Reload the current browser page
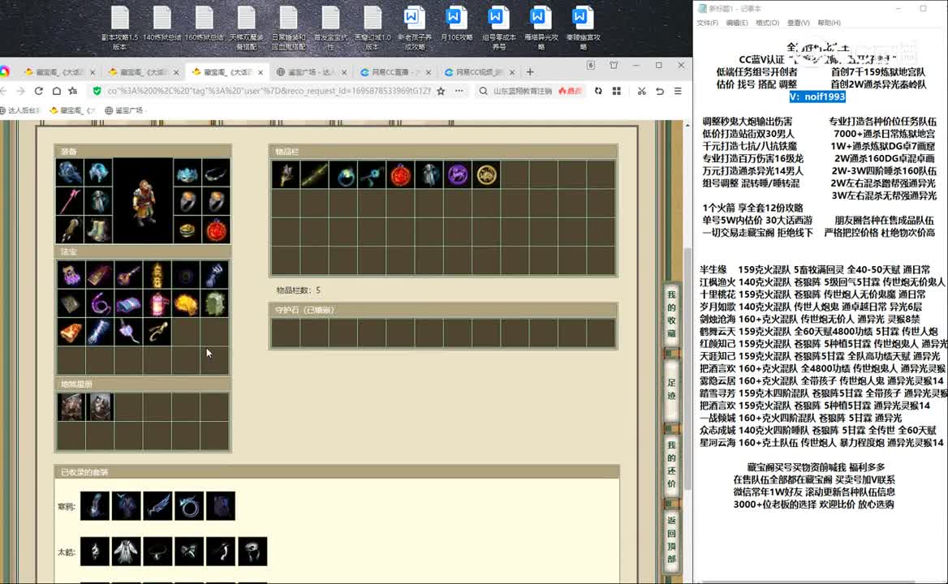Image resolution: width=948 pixels, height=584 pixels. coord(39,91)
